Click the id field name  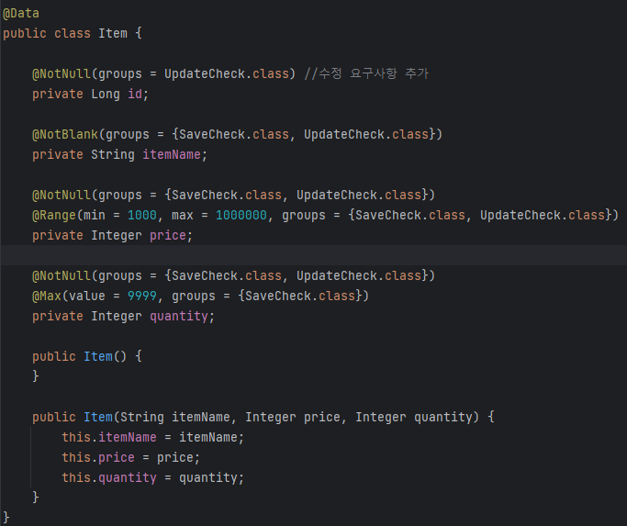(135, 94)
